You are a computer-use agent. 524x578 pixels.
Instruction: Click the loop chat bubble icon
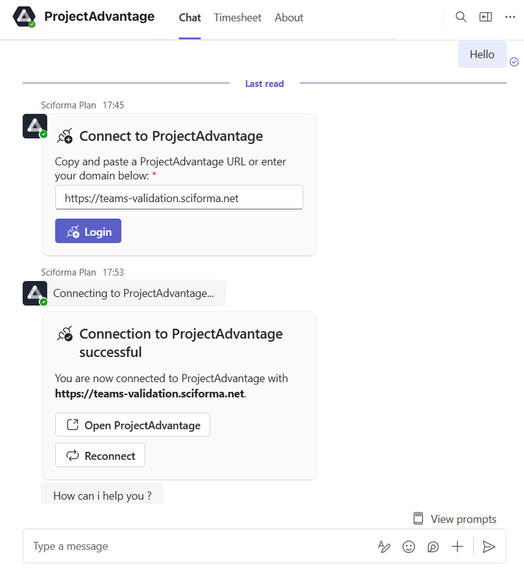point(433,547)
